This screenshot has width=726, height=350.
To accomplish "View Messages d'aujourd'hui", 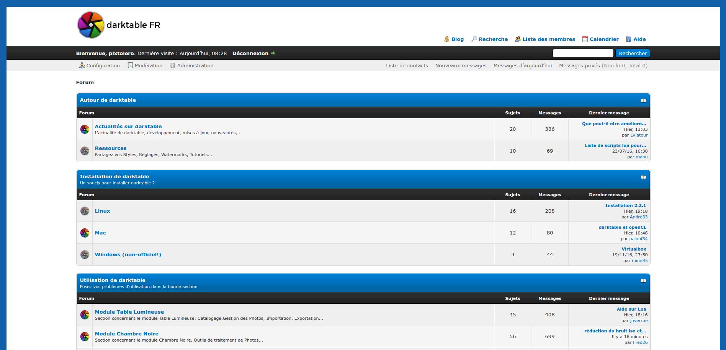I will [523, 65].
